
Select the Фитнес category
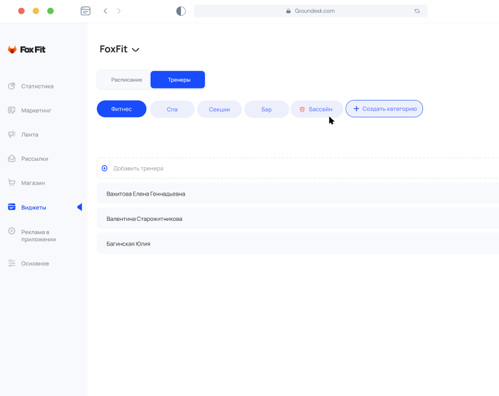122,109
